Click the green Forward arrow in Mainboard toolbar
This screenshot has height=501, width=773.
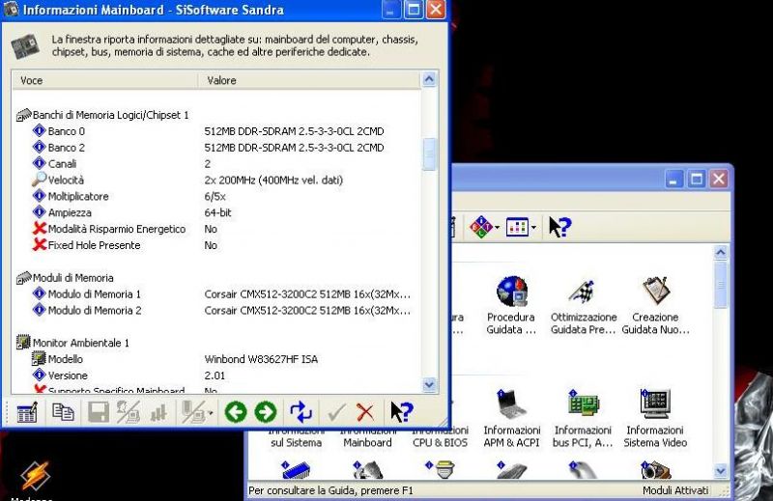pyautogui.click(x=265, y=412)
